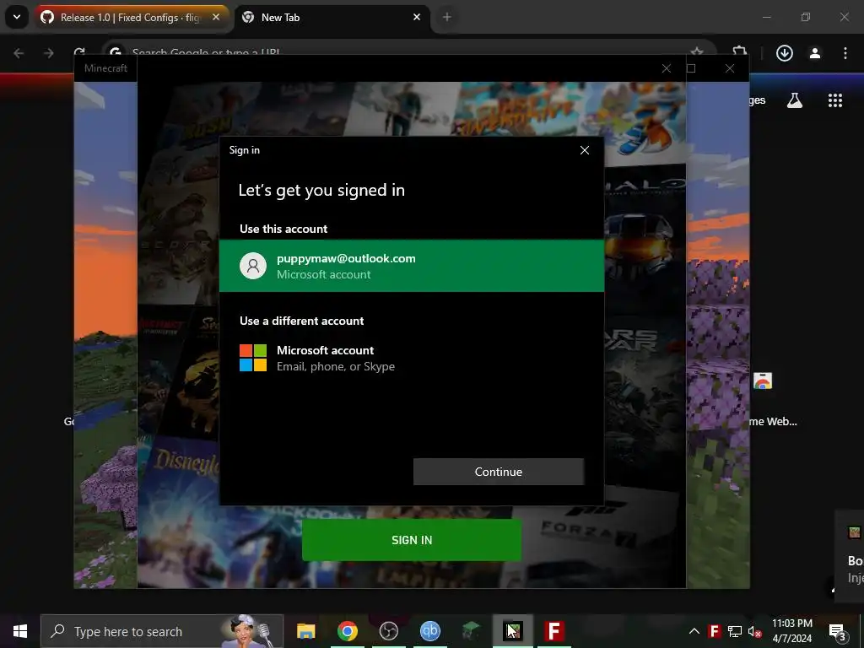Switch to the Release 1.0 GitHub tab
The height and width of the screenshot is (648, 864).
click(129, 18)
